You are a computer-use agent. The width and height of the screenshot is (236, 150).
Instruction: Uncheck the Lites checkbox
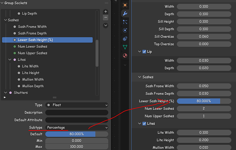click(144, 124)
